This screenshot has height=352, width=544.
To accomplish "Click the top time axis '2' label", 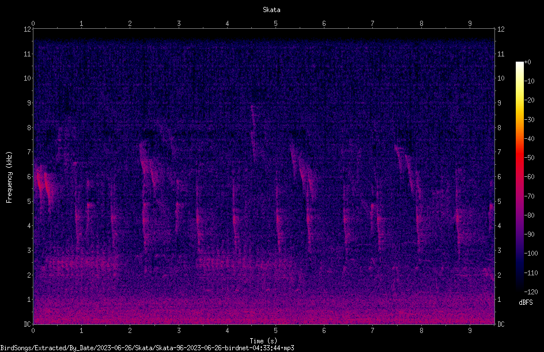I will pyautogui.click(x=130, y=23).
